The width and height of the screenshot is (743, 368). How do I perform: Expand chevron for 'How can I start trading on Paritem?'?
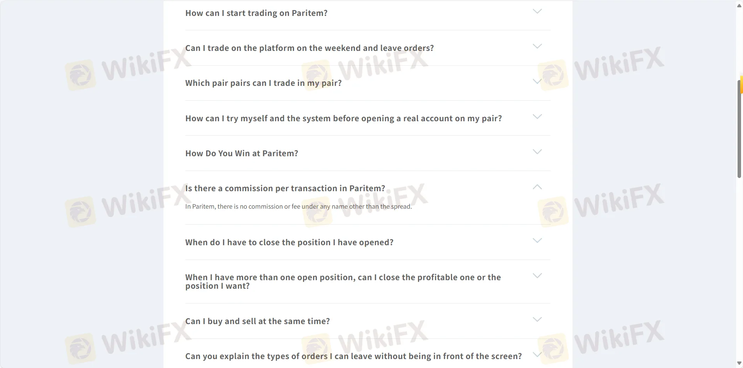tap(537, 11)
